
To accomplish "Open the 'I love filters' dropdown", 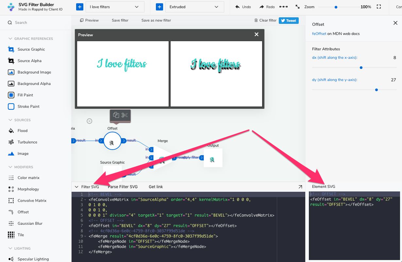I will click(115, 7).
